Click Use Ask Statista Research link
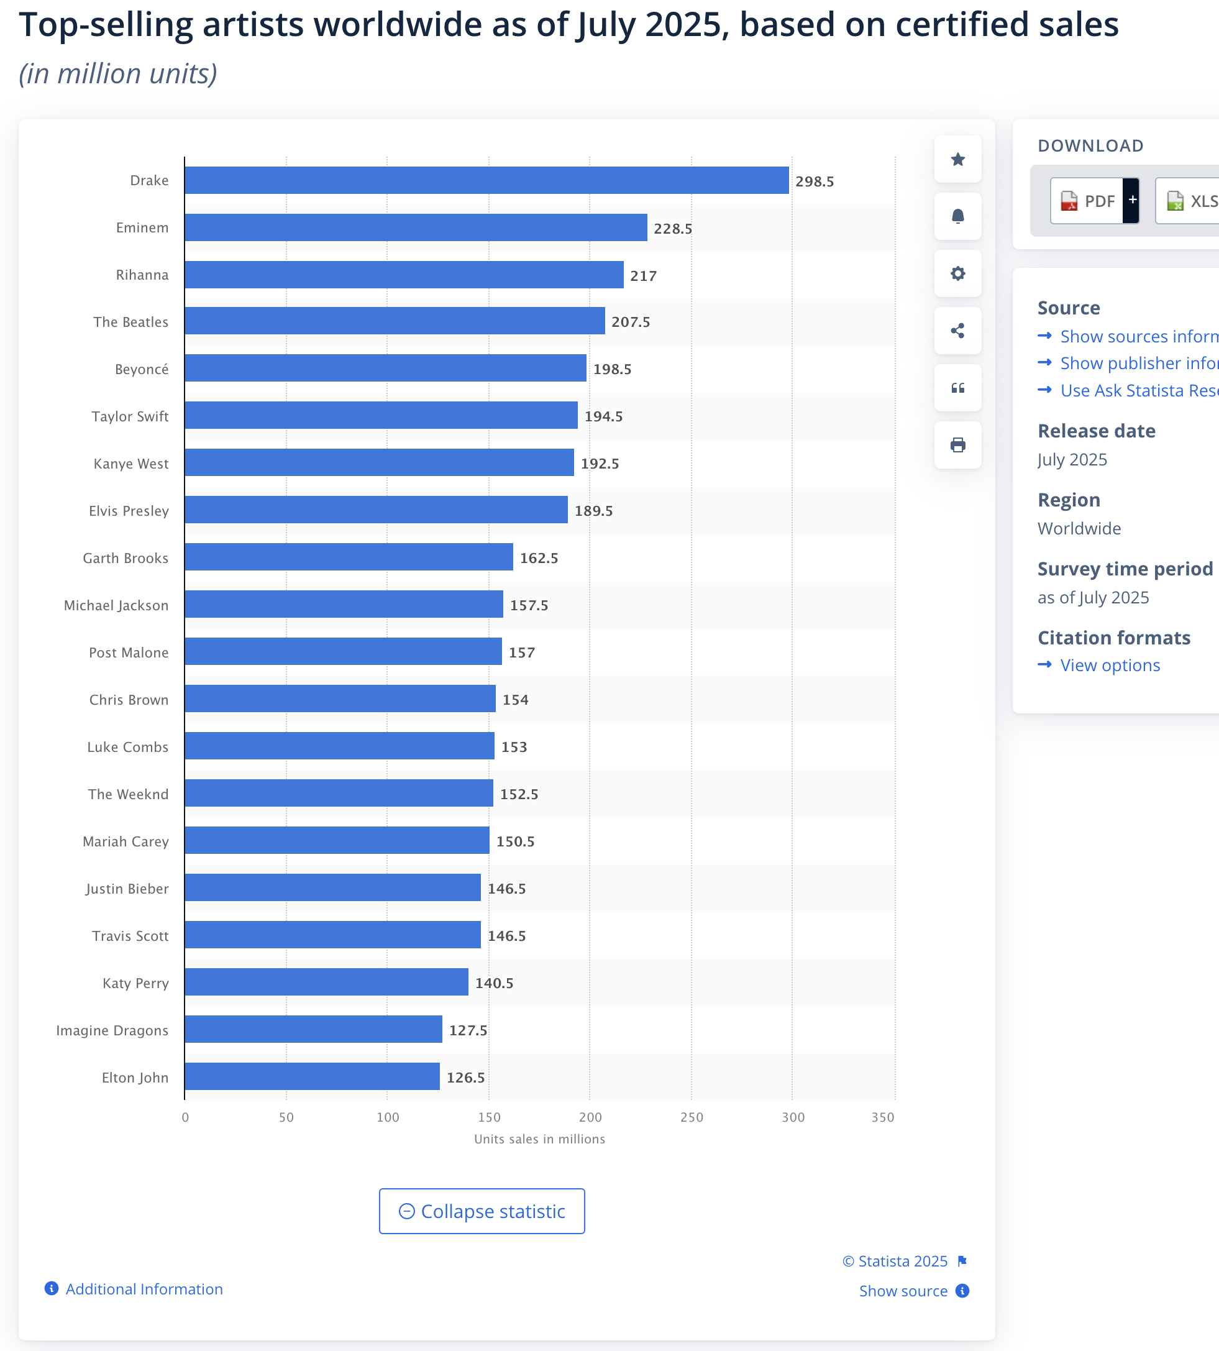This screenshot has width=1219, height=1351. coord(1139,390)
